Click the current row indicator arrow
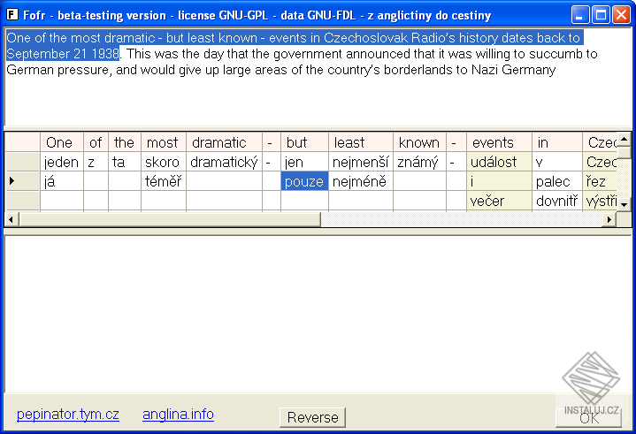Viewport: 636px width, 434px height. click(x=11, y=181)
